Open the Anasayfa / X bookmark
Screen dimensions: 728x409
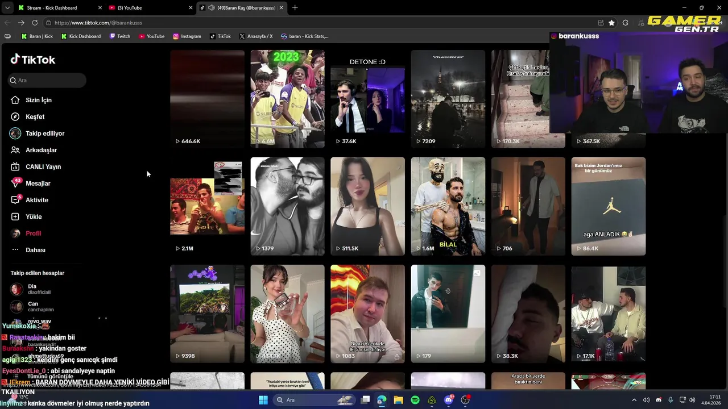click(256, 36)
